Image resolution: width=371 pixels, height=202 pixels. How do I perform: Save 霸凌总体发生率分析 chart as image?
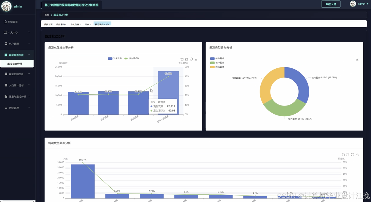click(196, 59)
